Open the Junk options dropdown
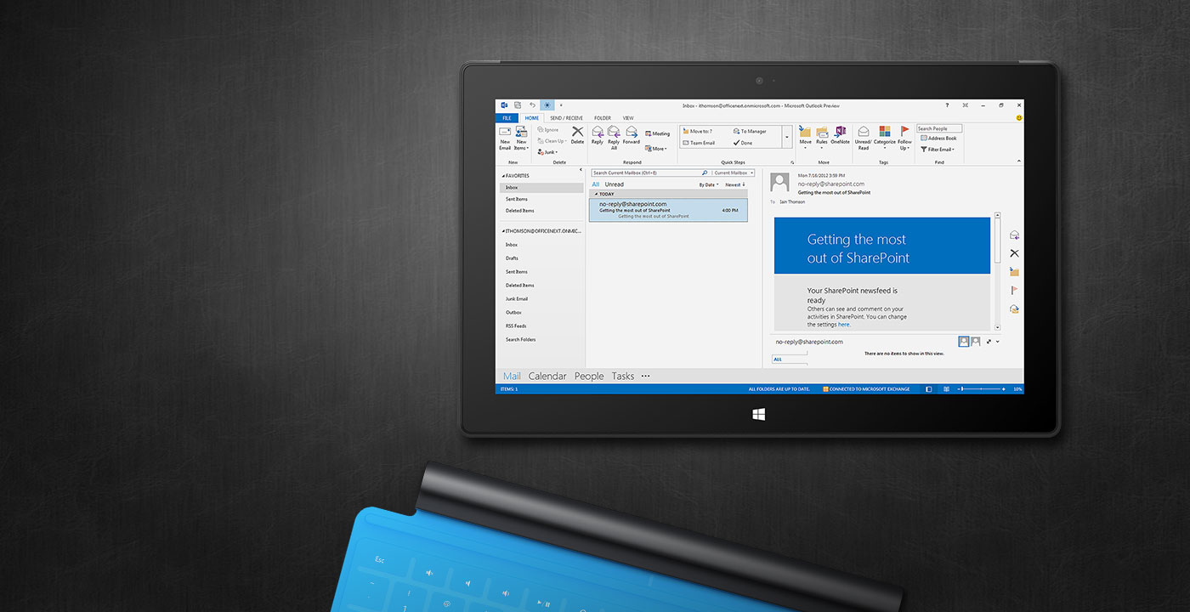1190x612 pixels. [548, 151]
